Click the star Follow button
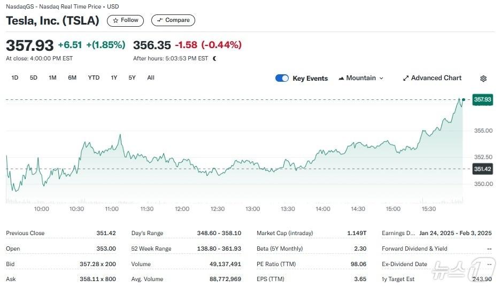 pos(126,20)
